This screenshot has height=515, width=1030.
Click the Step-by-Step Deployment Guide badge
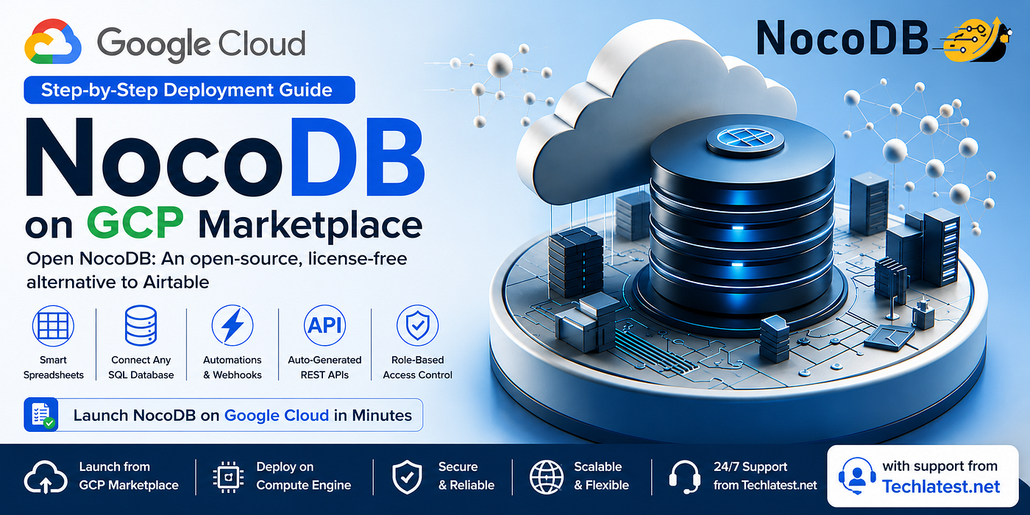189,90
